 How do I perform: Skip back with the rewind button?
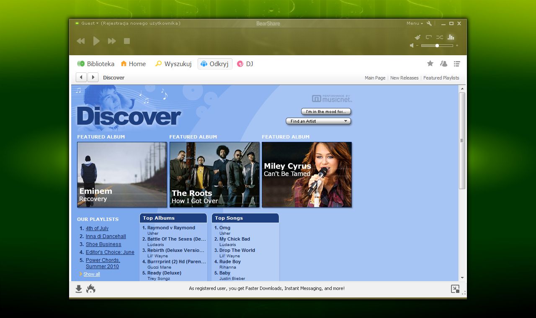coord(81,41)
